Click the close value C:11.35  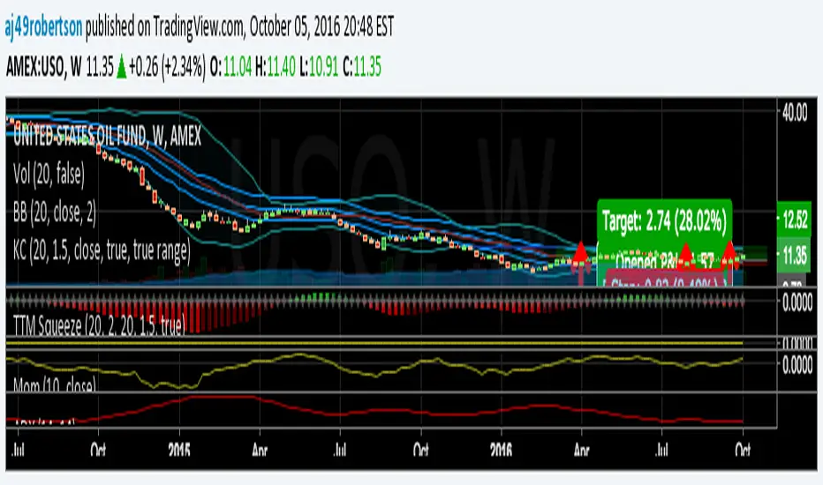pyautogui.click(x=362, y=67)
